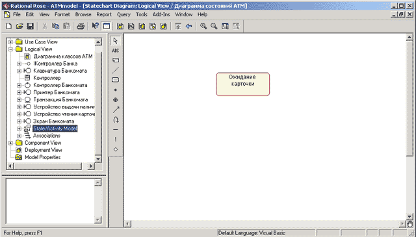
Task: Expand State/Activity Model node
Action: click(x=19, y=129)
